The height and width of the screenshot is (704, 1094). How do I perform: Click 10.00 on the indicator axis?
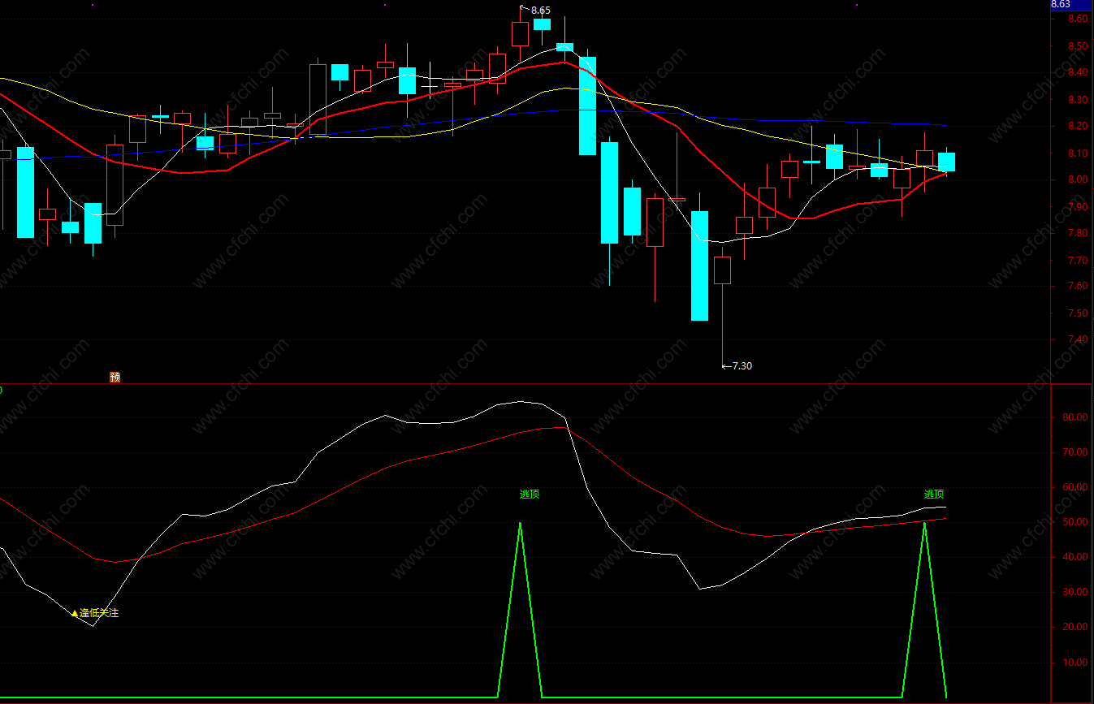pos(1075,662)
